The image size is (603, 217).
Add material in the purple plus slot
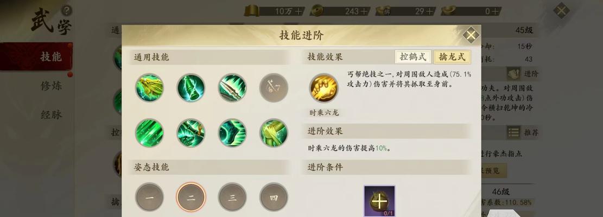pos(379,201)
